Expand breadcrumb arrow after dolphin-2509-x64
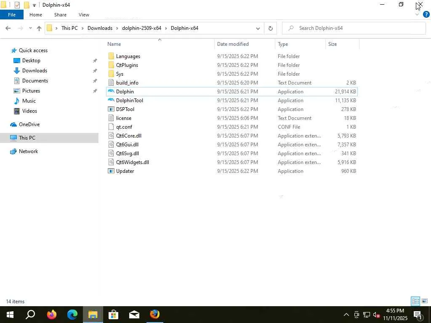 pyautogui.click(x=166, y=28)
